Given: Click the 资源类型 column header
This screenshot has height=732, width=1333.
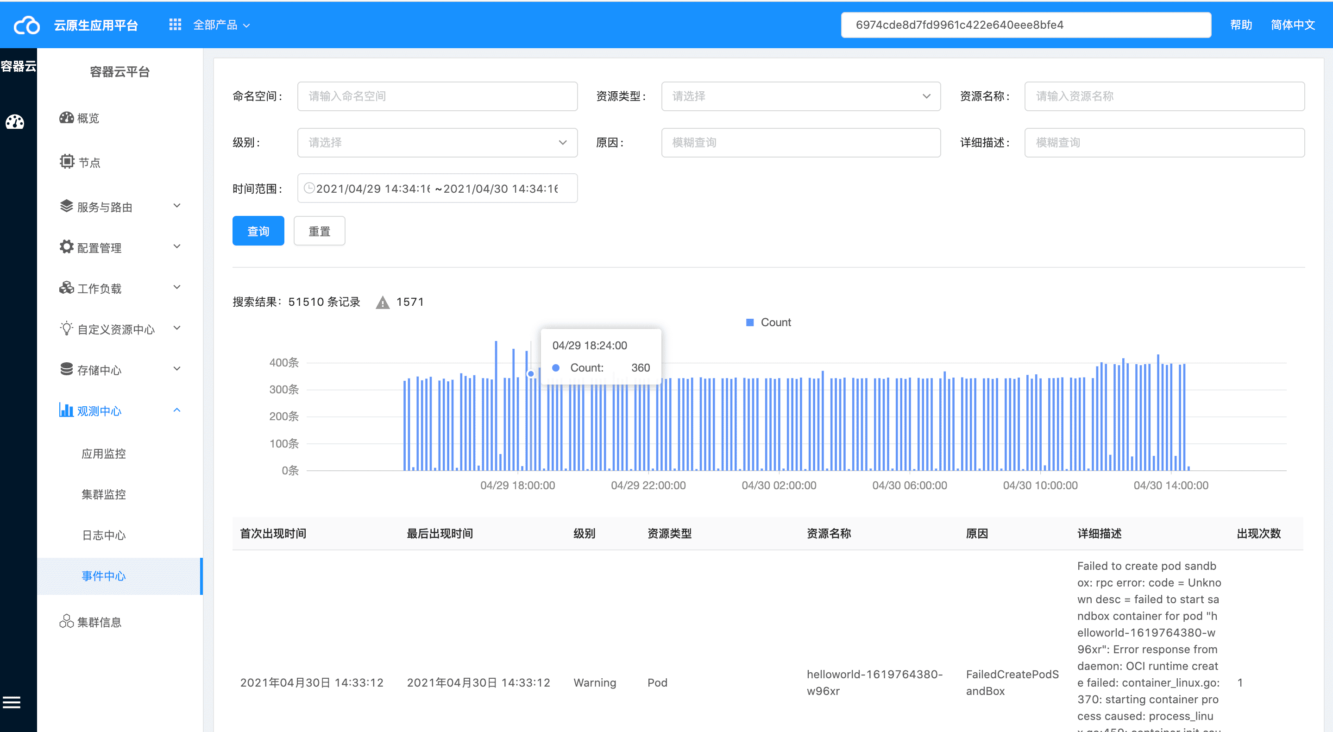Looking at the screenshot, I should coord(669,533).
